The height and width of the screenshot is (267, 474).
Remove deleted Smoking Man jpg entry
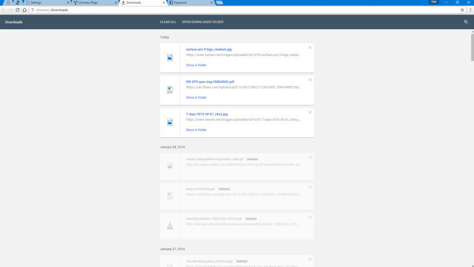(x=310, y=260)
